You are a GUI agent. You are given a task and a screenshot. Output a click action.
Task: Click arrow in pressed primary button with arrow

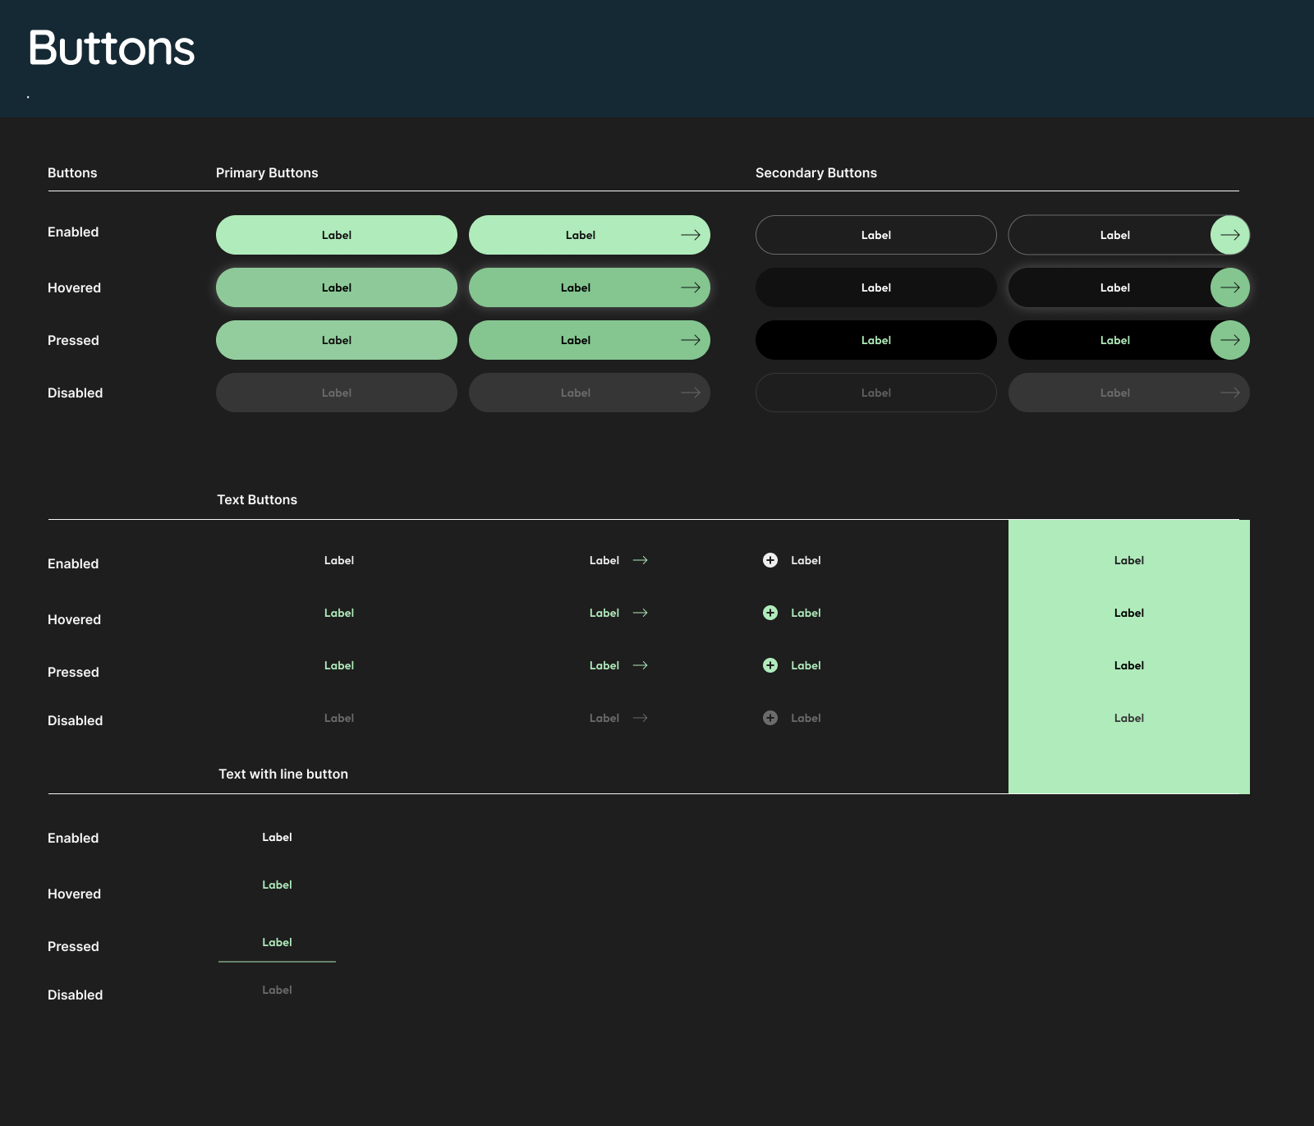691,340
